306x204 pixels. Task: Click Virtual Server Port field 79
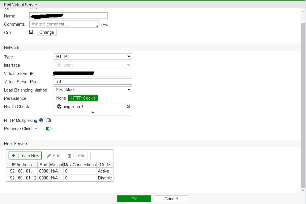[93, 82]
